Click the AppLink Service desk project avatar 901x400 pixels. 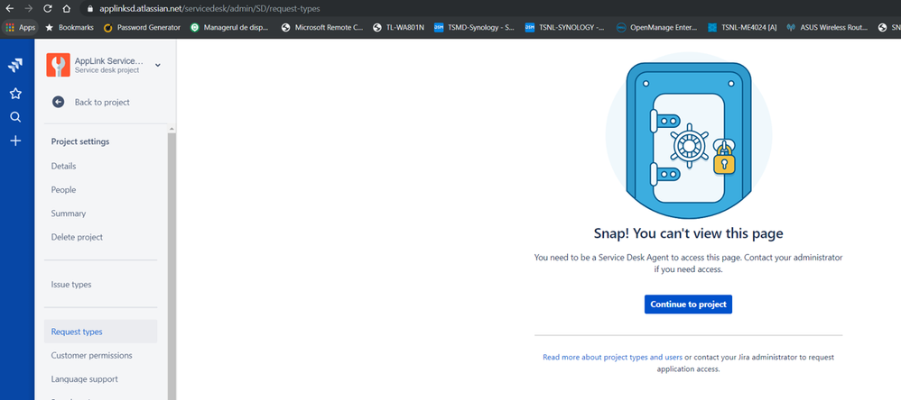tap(58, 65)
